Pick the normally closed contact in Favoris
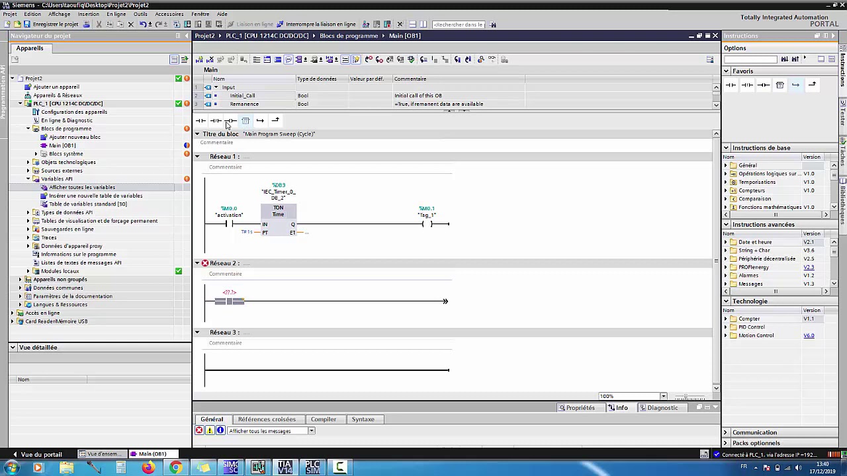Image resolution: width=847 pixels, height=476 pixels. [x=747, y=85]
